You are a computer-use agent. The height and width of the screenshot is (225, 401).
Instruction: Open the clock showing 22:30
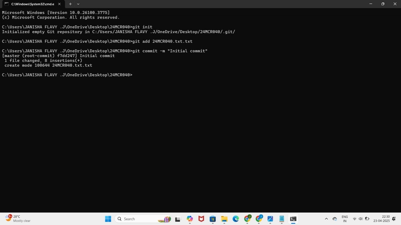tap(381, 218)
